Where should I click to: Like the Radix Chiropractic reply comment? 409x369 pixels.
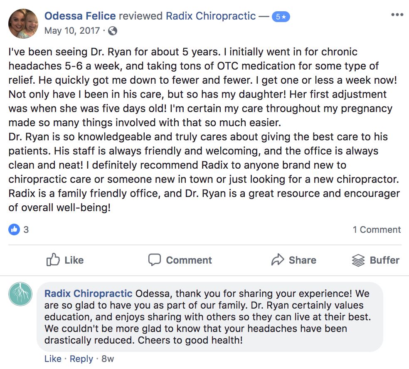(x=53, y=359)
